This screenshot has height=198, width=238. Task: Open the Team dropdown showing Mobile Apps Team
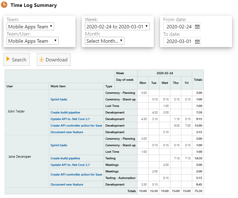click(30, 27)
